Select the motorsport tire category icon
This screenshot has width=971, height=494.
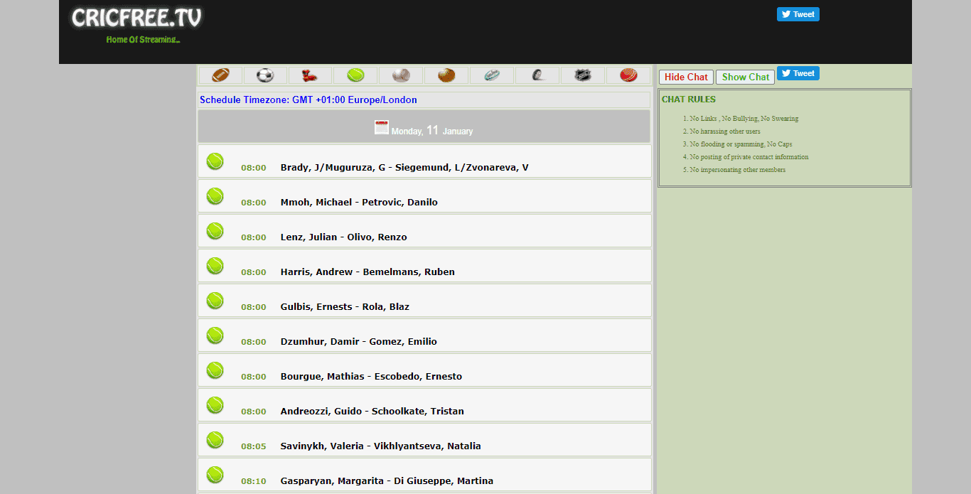537,75
